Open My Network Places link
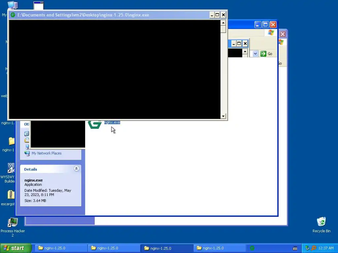This screenshot has width=338, height=253. [x=47, y=153]
